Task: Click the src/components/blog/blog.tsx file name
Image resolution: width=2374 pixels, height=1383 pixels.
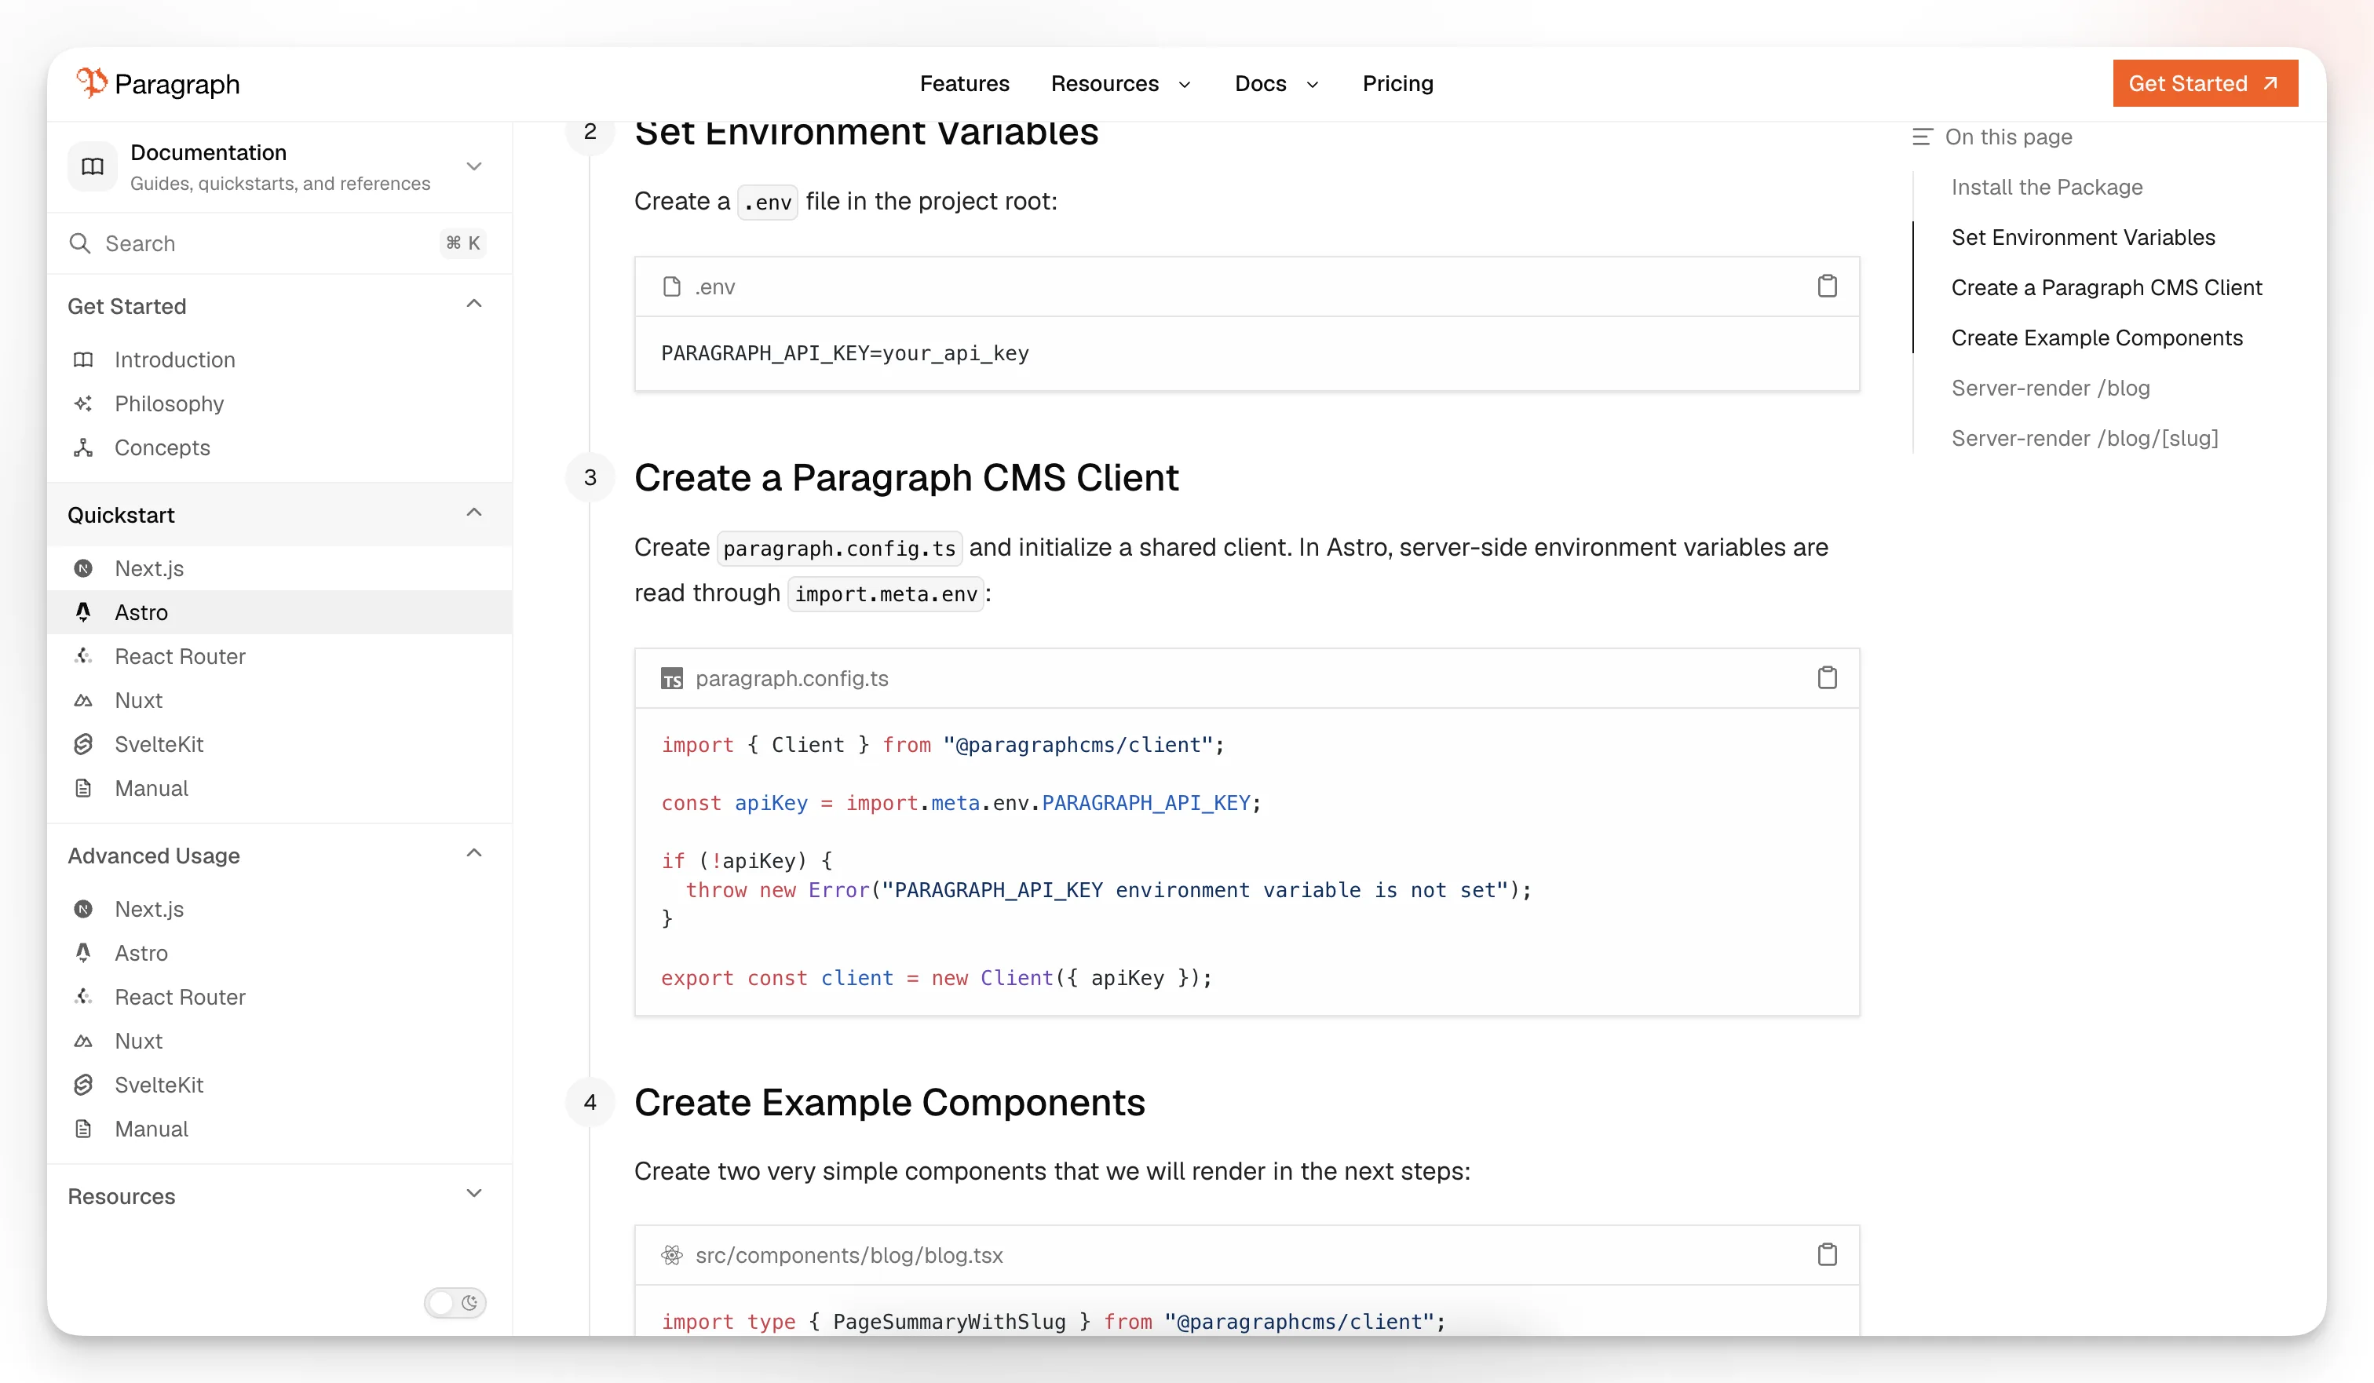Action: tap(849, 1255)
